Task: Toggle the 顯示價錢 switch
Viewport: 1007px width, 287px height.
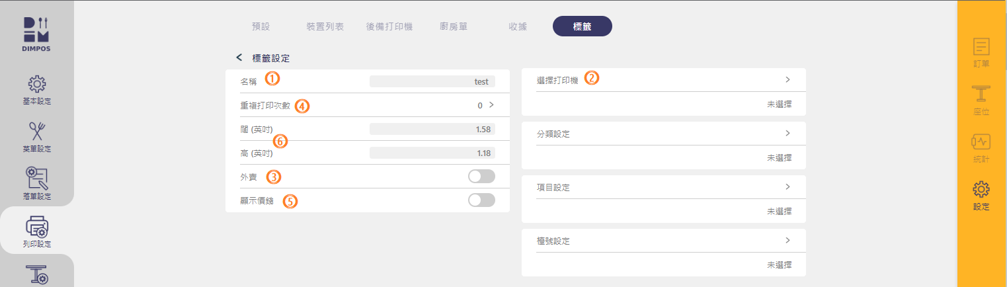Action: (x=481, y=200)
